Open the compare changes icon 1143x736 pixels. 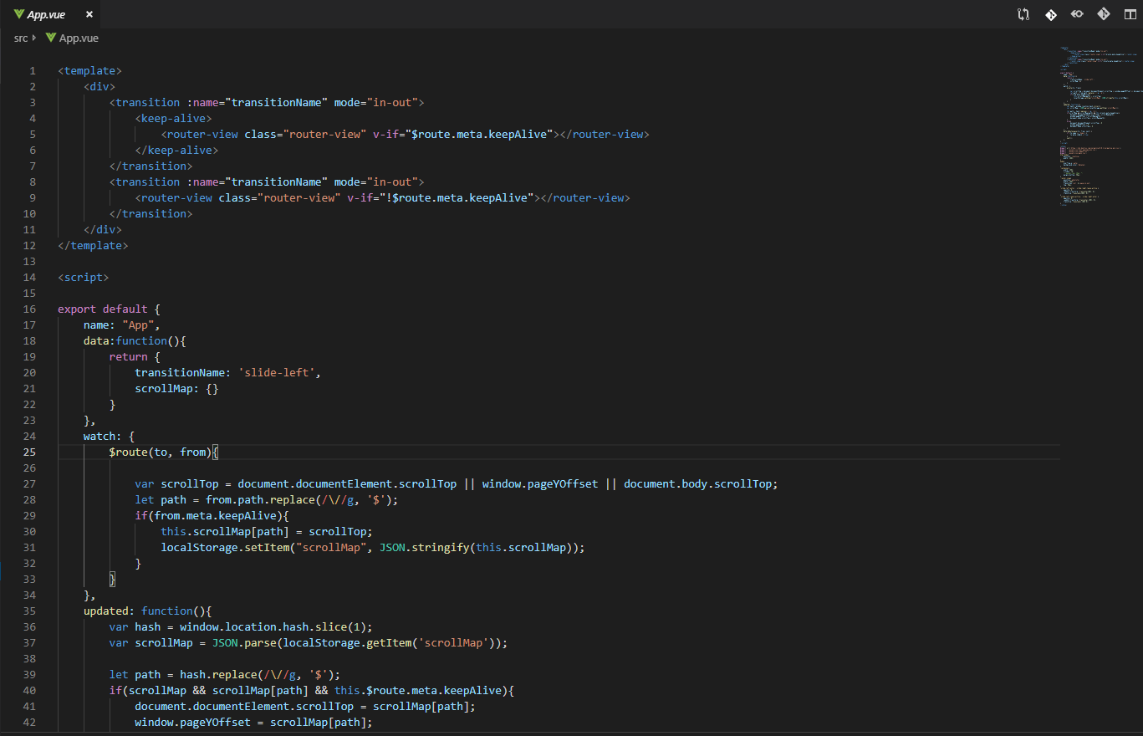(x=1023, y=14)
